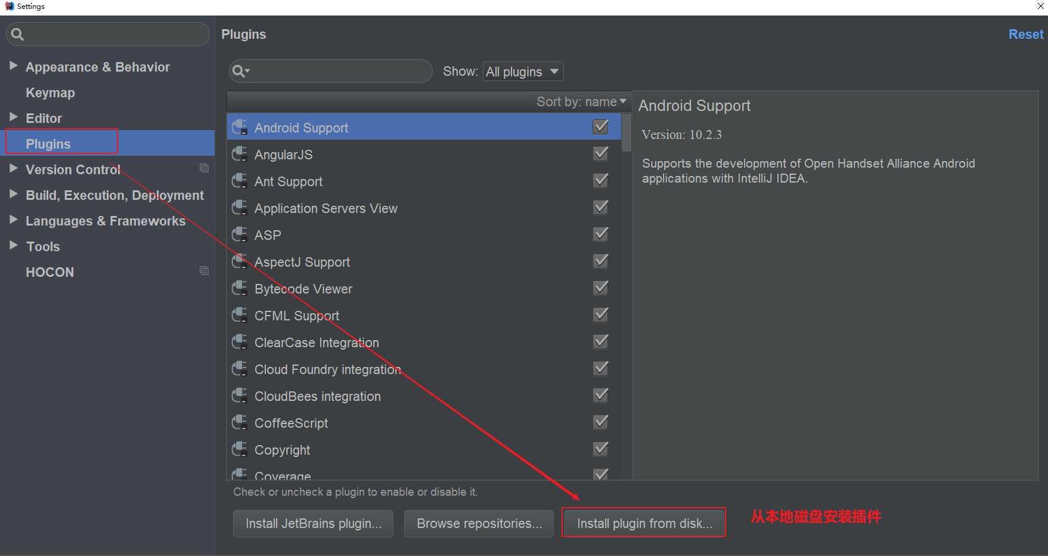
Task: Toggle the Android Support checkbox
Action: click(x=601, y=126)
